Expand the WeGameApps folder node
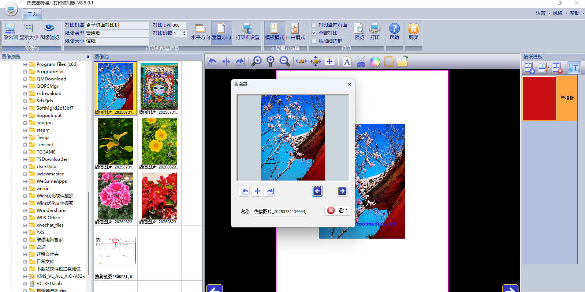The image size is (585, 292). point(25,181)
